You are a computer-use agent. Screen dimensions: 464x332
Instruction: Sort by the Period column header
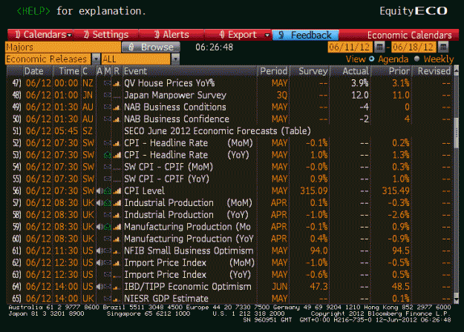[x=273, y=71]
